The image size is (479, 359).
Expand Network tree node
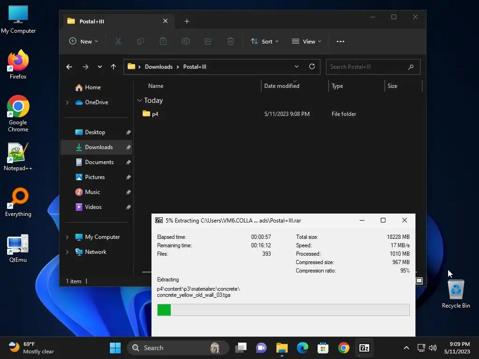click(67, 252)
